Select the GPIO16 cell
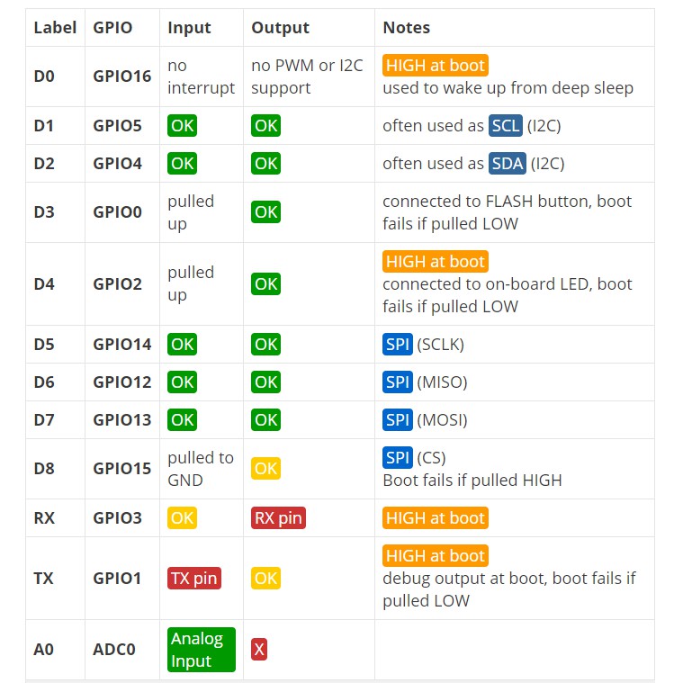Image resolution: width=683 pixels, height=683 pixels. pos(122,76)
